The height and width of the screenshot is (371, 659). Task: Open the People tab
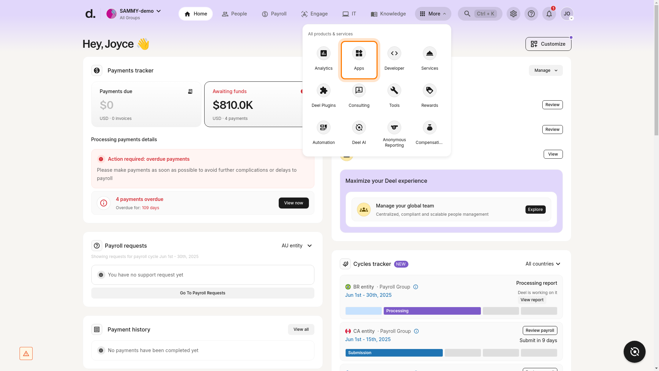(x=234, y=14)
